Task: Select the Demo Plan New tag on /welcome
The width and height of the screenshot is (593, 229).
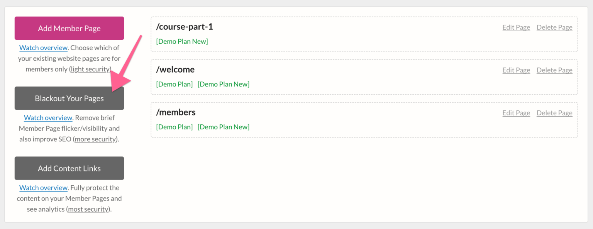Action: point(224,84)
